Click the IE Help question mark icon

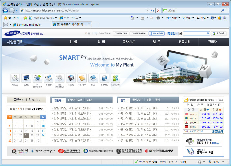tap(212, 18)
